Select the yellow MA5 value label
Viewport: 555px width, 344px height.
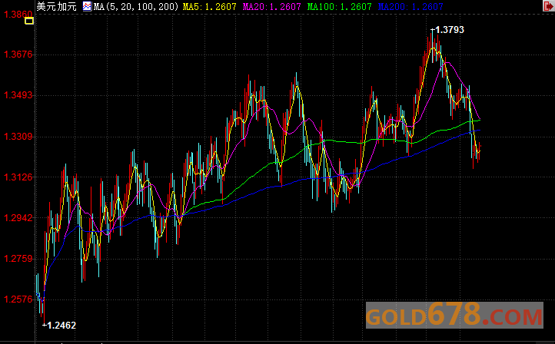pyautogui.click(x=210, y=6)
